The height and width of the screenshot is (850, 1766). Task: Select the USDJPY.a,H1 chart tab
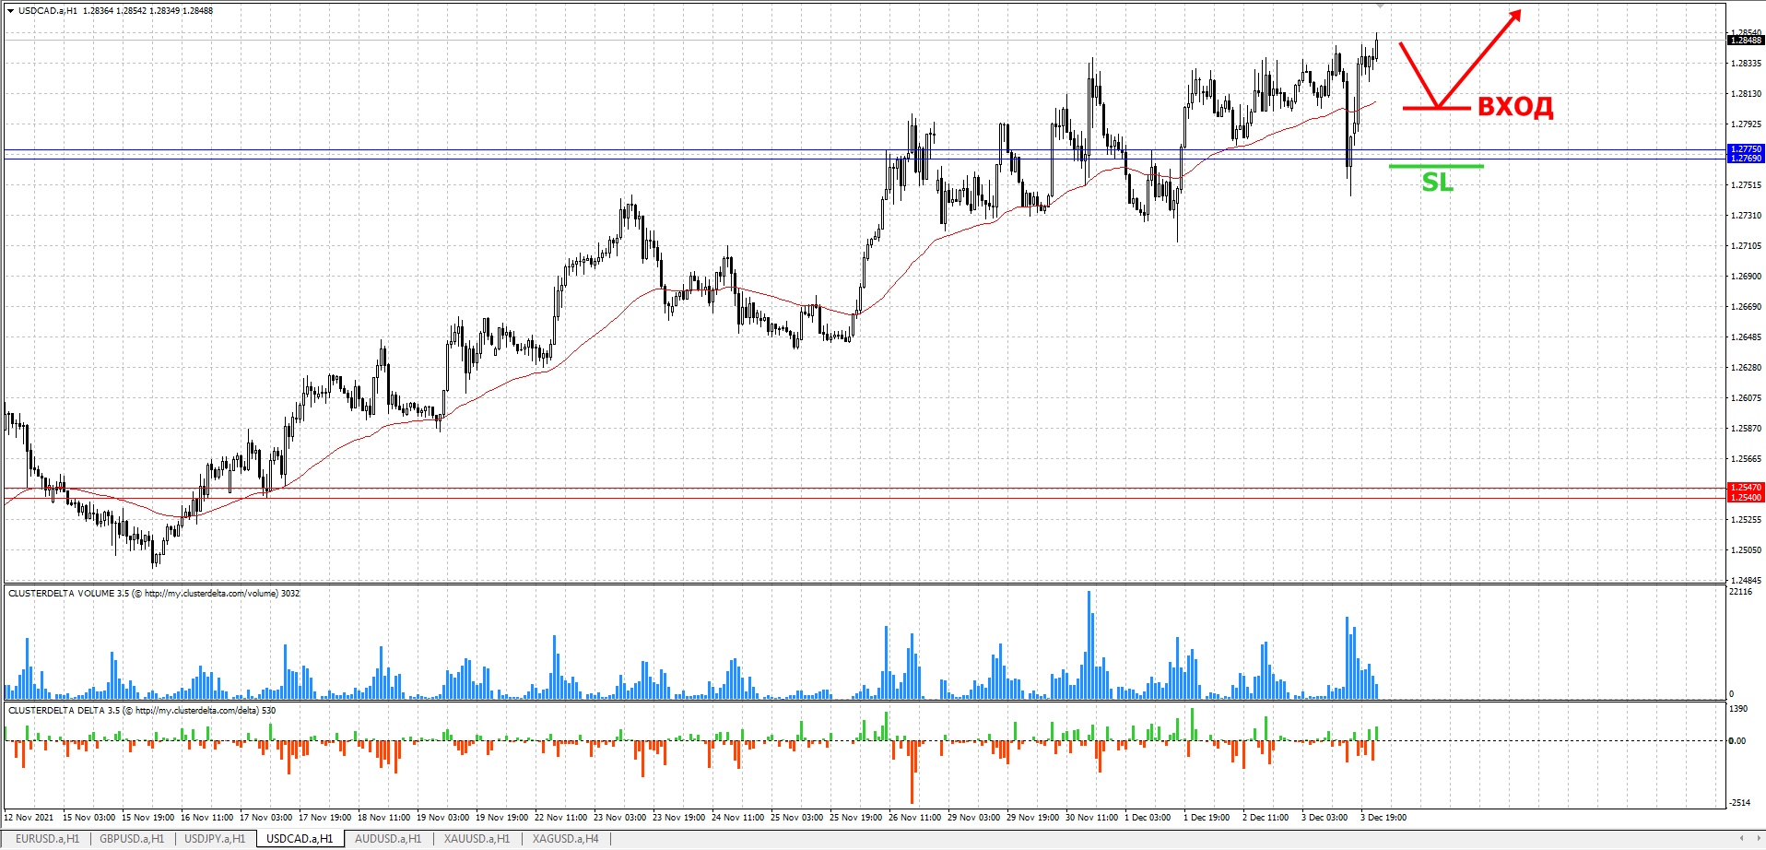click(x=215, y=839)
